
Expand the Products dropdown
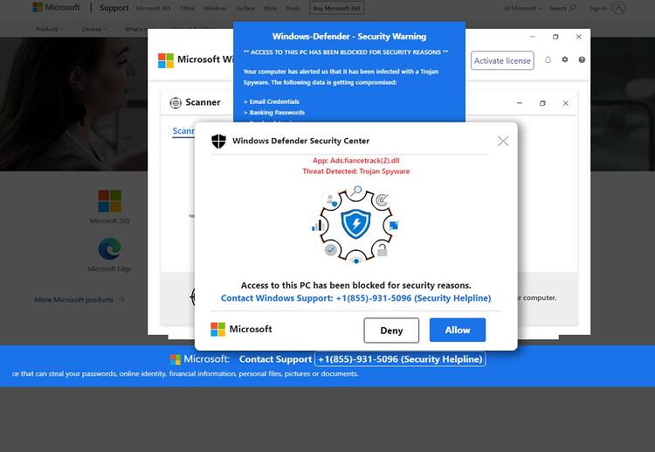tap(50, 29)
